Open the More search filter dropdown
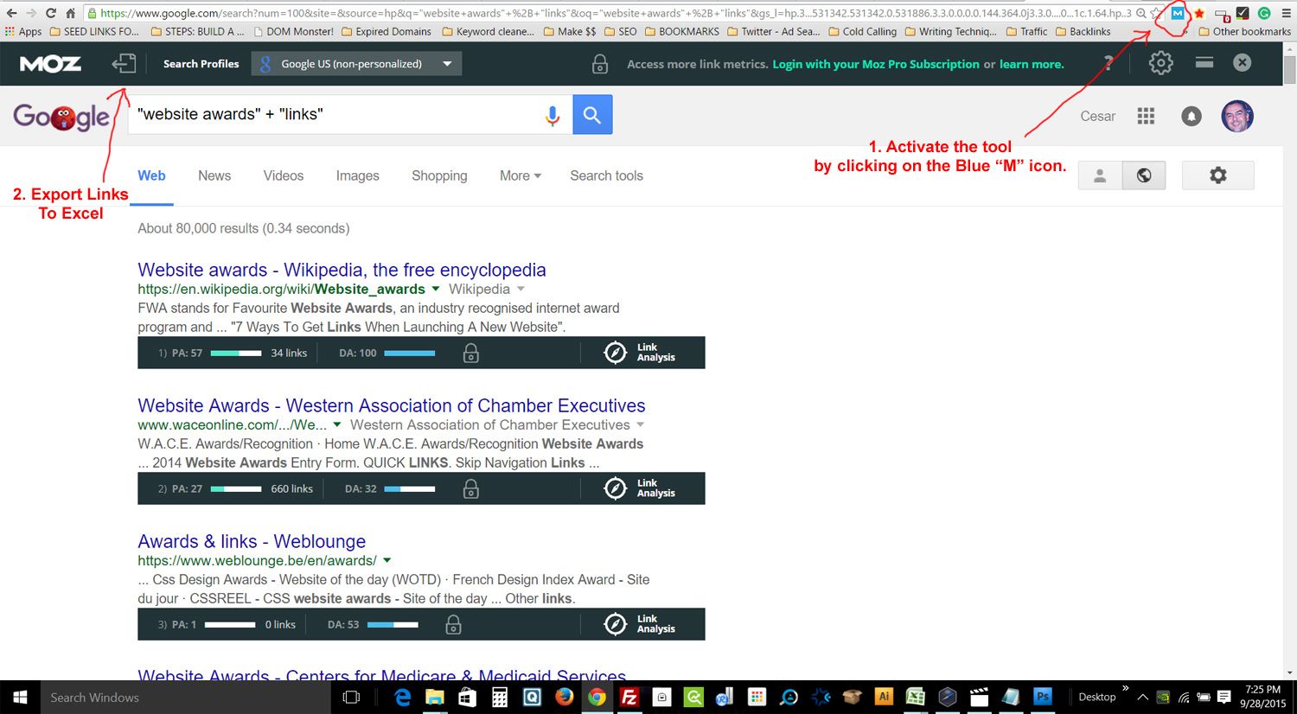This screenshot has width=1297, height=714. 521,175
